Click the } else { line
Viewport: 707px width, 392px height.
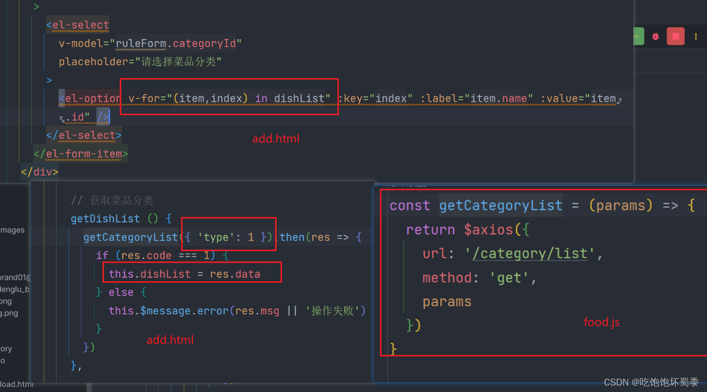pos(121,292)
